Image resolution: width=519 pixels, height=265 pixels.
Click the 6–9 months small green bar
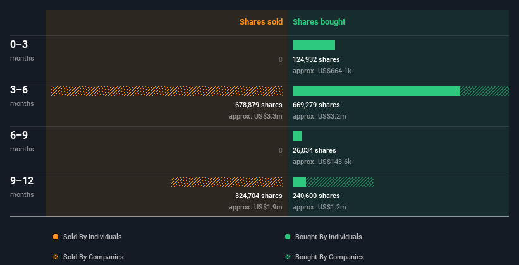[297, 136]
